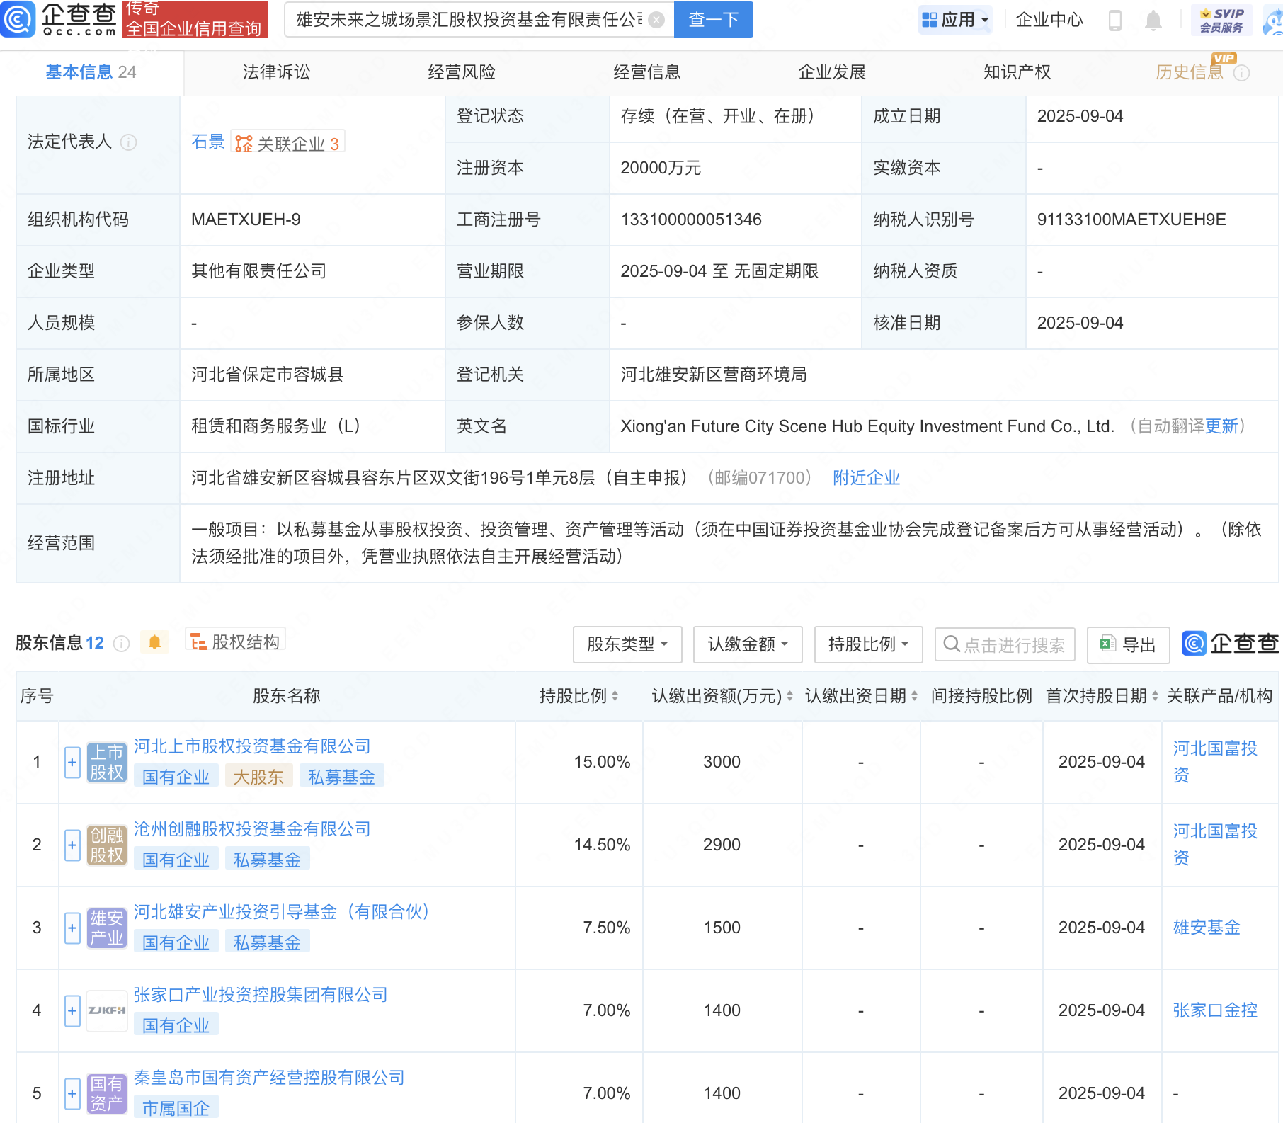Expand row 2 沧州创融股权投资基金

coord(72,845)
